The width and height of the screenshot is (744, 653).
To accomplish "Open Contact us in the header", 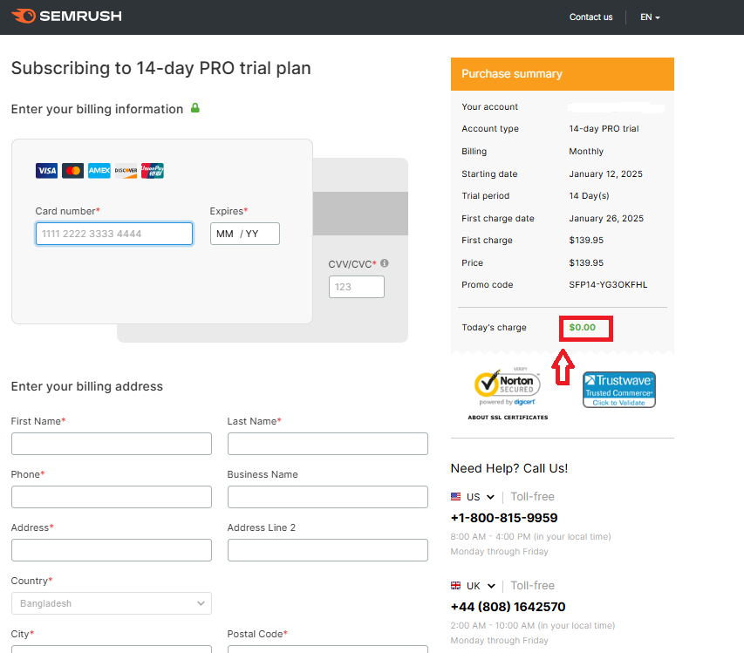I will pyautogui.click(x=590, y=17).
